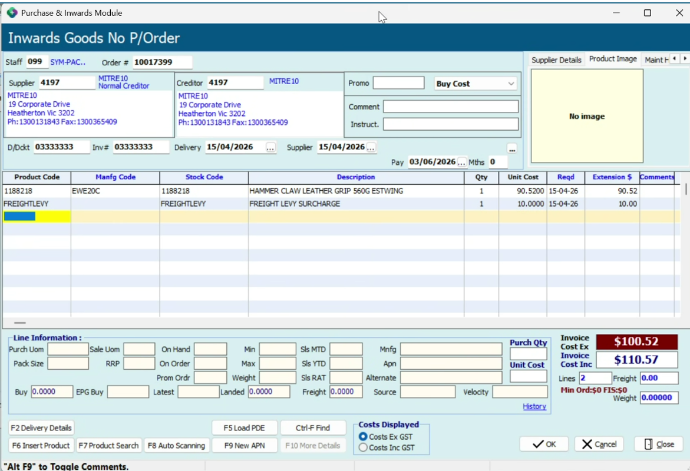The height and width of the screenshot is (471, 690).
Task: Open the History link
Action: 534,406
